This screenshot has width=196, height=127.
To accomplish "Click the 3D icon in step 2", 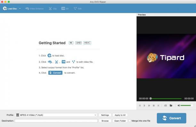I will pos(63,62).
